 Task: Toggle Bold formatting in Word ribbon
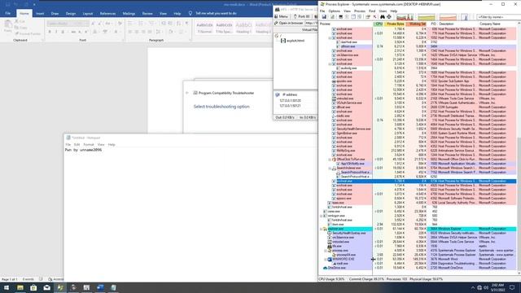[50, 32]
